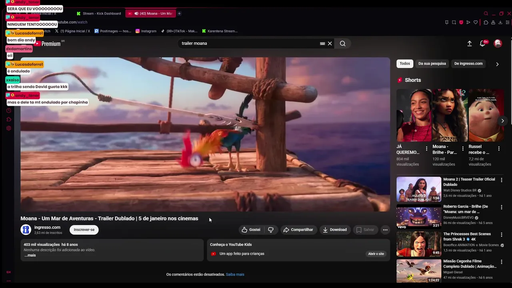512x288 pixels.
Task: Click the Compartilhar share button
Action: tap(298, 230)
